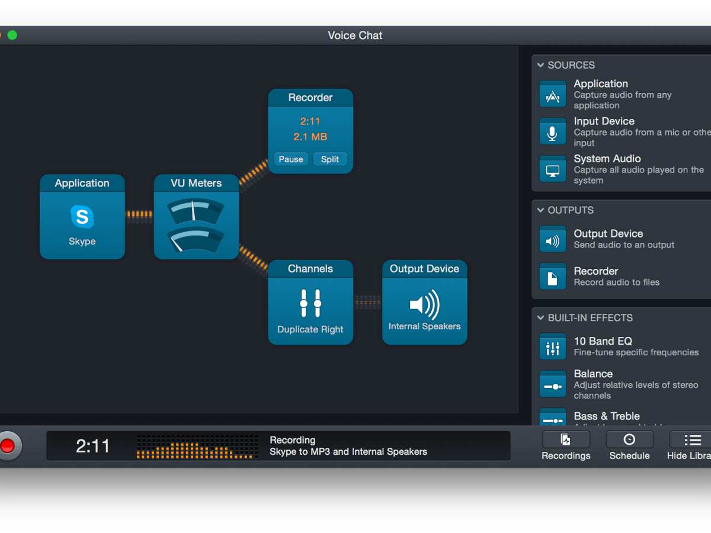Screen dimensions: 711x533
Task: Collapse the OUTPUTS section
Action: [540, 210]
